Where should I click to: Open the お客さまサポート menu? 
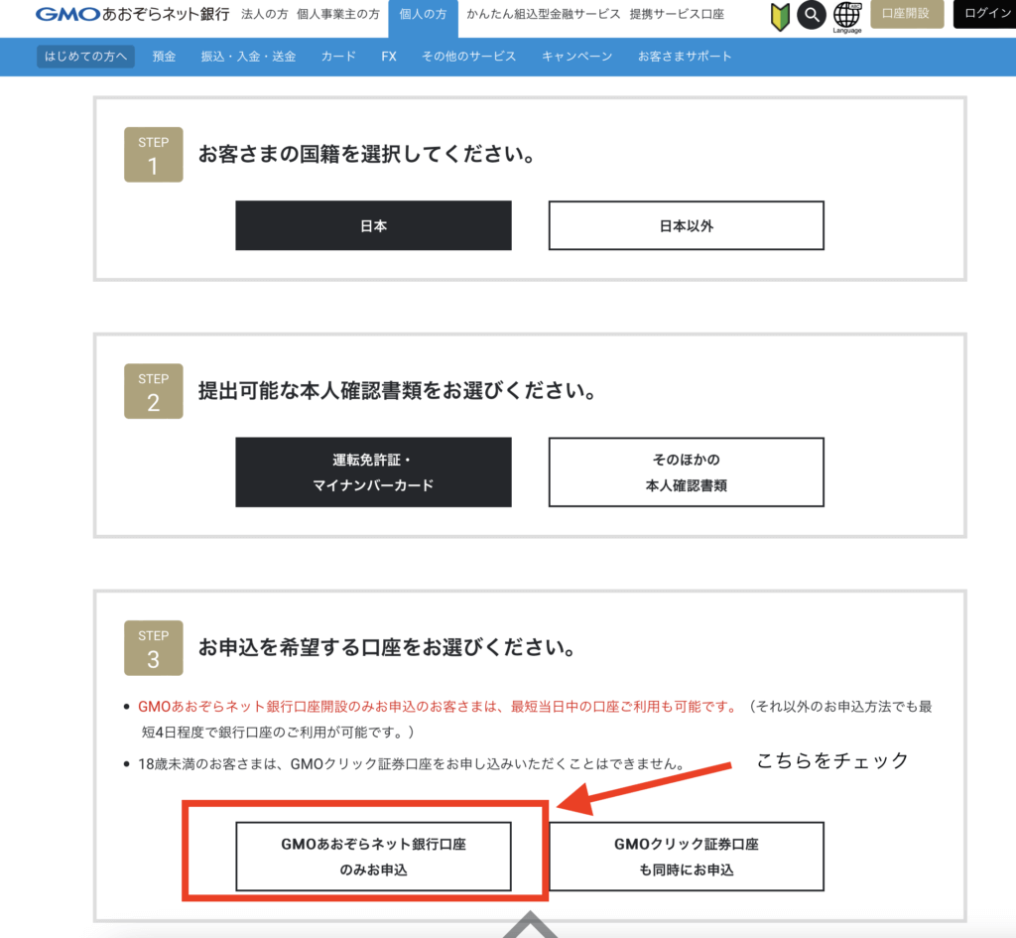tap(685, 57)
